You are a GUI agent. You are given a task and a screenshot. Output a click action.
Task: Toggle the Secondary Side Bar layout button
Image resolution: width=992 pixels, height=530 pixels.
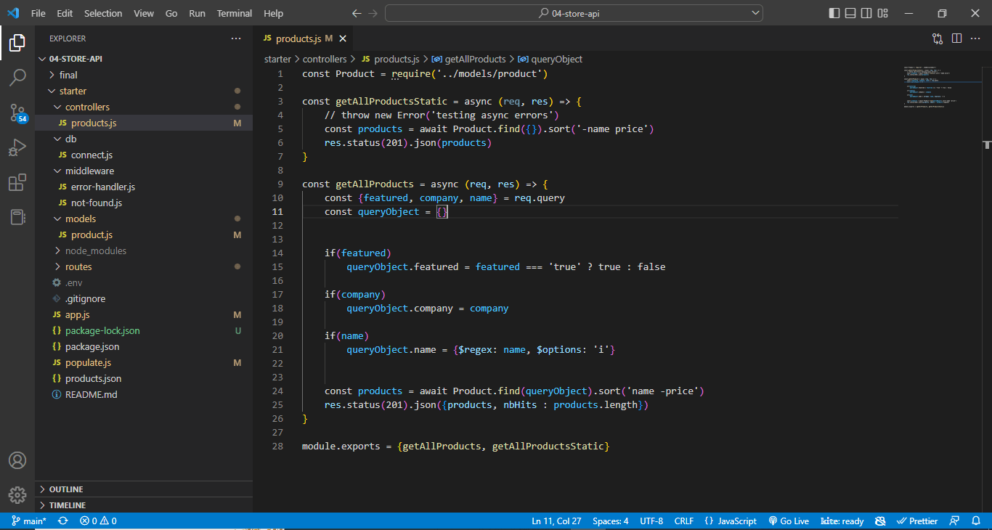(866, 13)
